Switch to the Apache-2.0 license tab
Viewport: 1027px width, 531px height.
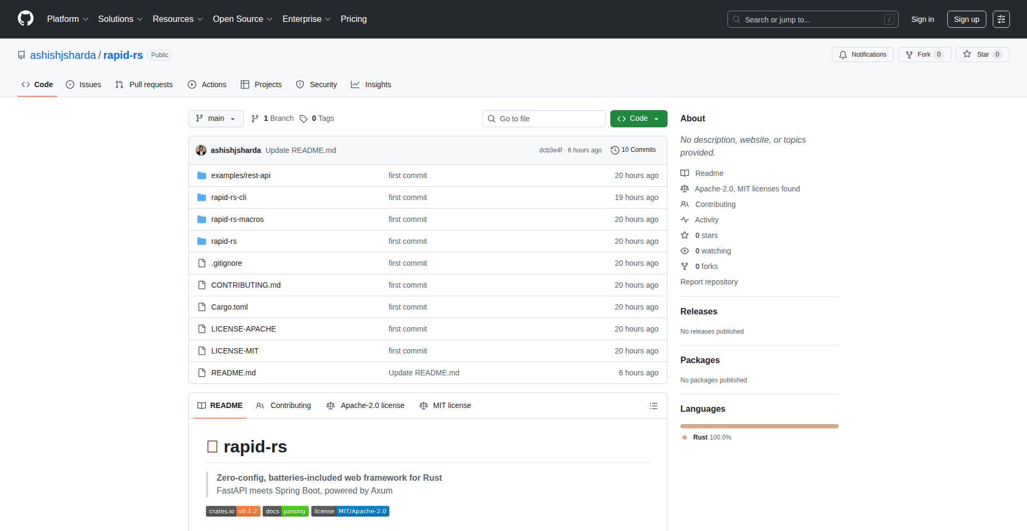(365, 406)
